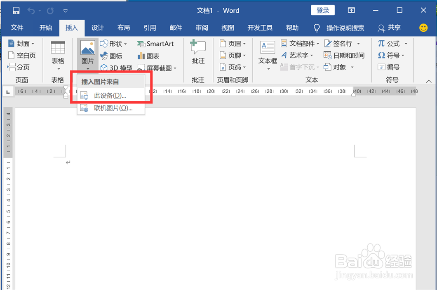
Task: Click the smiley feedback icon
Action: pos(424,28)
